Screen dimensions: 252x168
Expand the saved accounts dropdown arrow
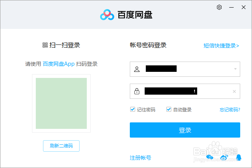(235, 69)
